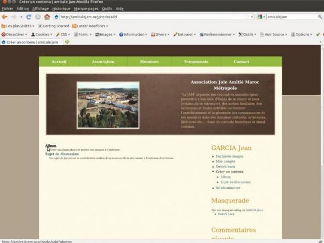Open the list all tabs dropdown arrow
Image resolution: width=324 pixels, height=243 pixels.
(x=320, y=42)
